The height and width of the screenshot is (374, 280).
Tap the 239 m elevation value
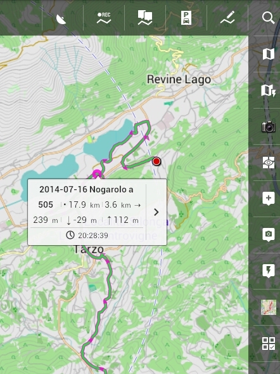coord(46,220)
